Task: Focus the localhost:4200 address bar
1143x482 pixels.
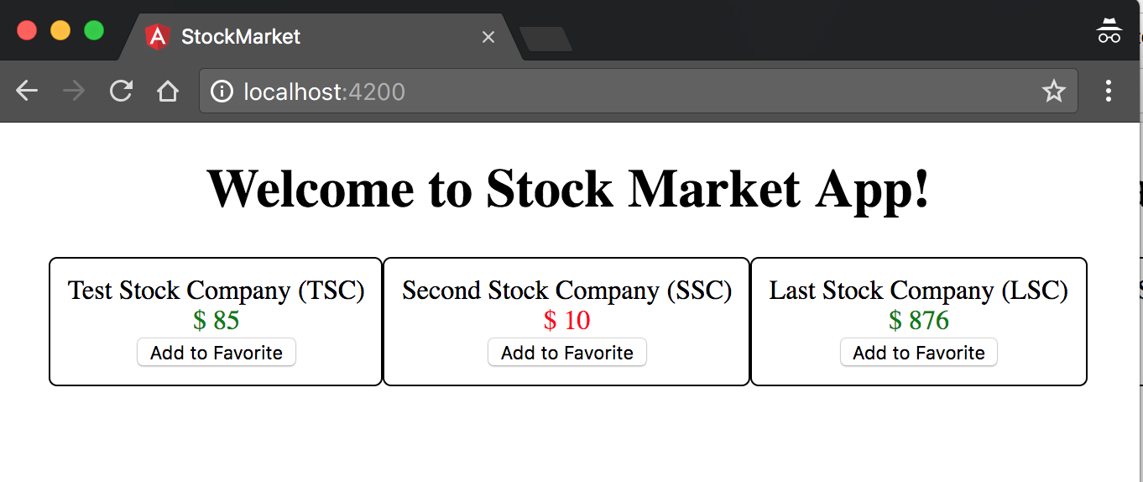Action: click(x=587, y=91)
